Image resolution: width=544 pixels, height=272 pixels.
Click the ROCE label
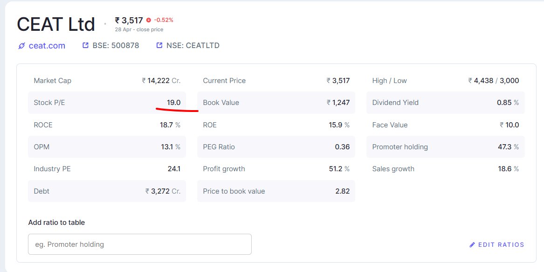43,125
